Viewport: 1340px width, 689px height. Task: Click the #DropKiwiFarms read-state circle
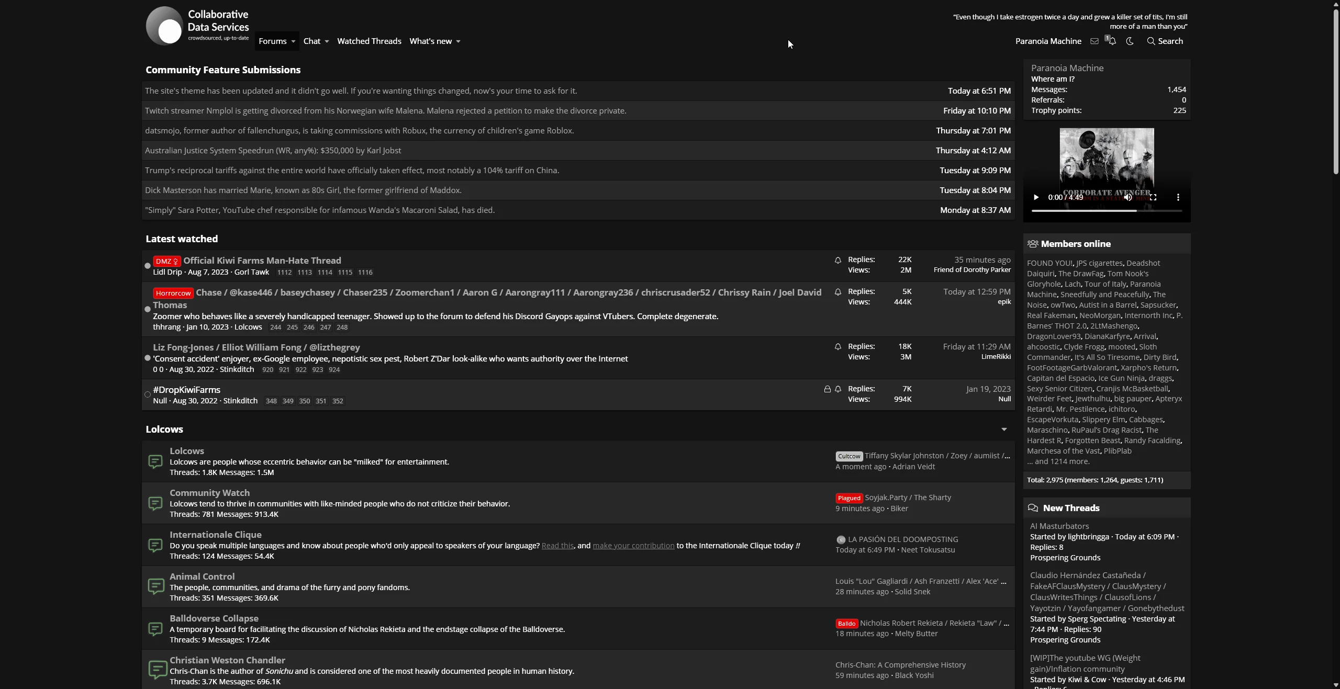coord(148,395)
